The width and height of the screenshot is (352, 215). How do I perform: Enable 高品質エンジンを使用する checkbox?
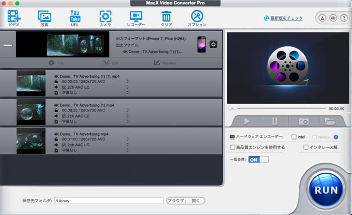tap(232, 147)
